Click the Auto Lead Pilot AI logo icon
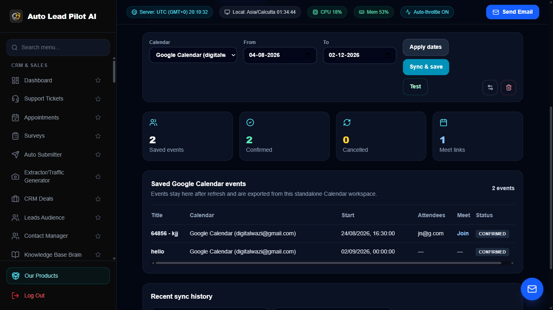 coord(16,16)
